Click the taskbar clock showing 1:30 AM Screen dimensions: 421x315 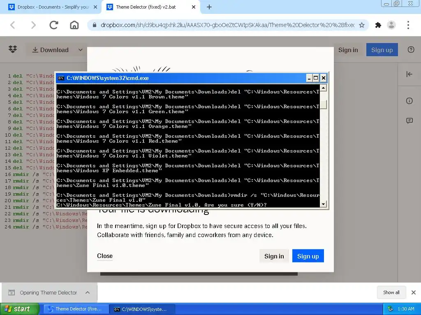point(406,309)
